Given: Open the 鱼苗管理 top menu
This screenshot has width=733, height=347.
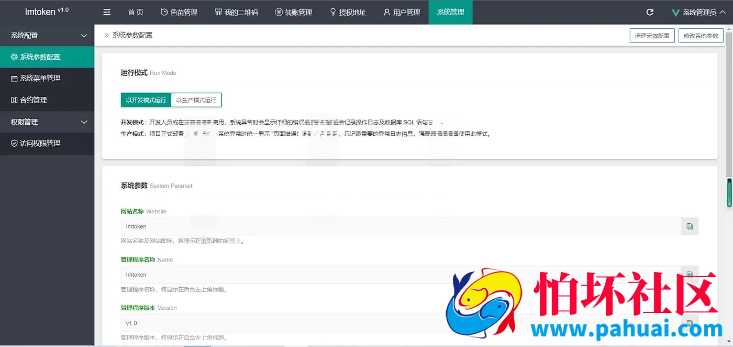Looking at the screenshot, I should coord(179,12).
